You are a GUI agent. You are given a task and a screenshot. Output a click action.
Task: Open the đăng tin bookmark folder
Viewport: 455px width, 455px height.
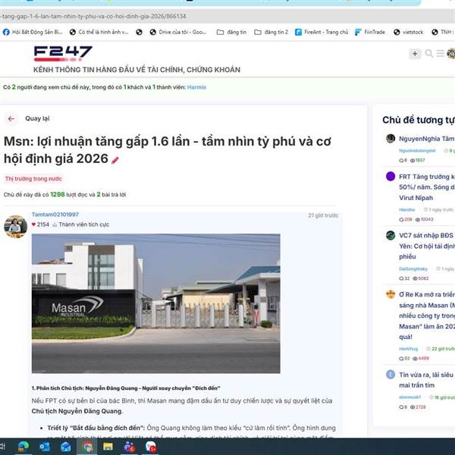click(231, 32)
